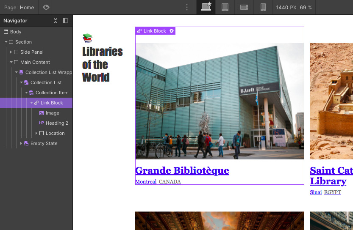Collapse all Navigator items with the X arrows icon
Viewport: 353px width, 230px height.
(x=56, y=21)
